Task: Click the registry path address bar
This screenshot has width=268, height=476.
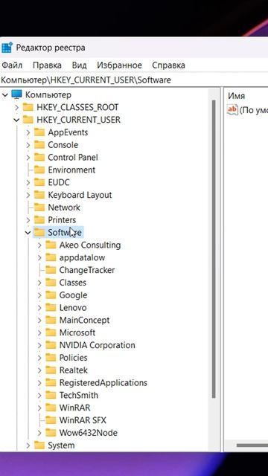Action: point(134,80)
